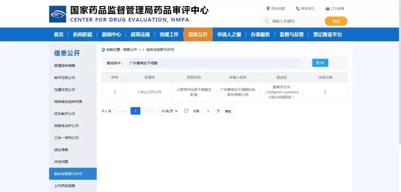Click the magnifier icon in search box
This screenshot has height=192, width=401.
pos(267,21)
